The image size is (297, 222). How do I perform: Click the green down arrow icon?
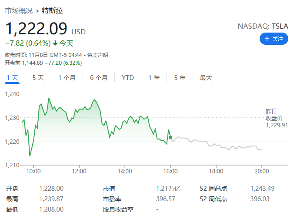point(55,43)
